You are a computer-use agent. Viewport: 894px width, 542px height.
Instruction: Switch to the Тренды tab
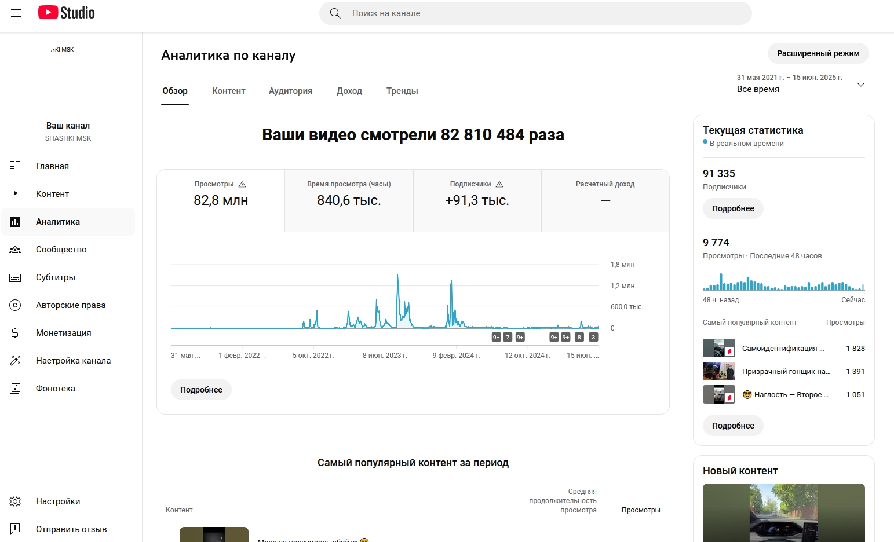coord(402,91)
